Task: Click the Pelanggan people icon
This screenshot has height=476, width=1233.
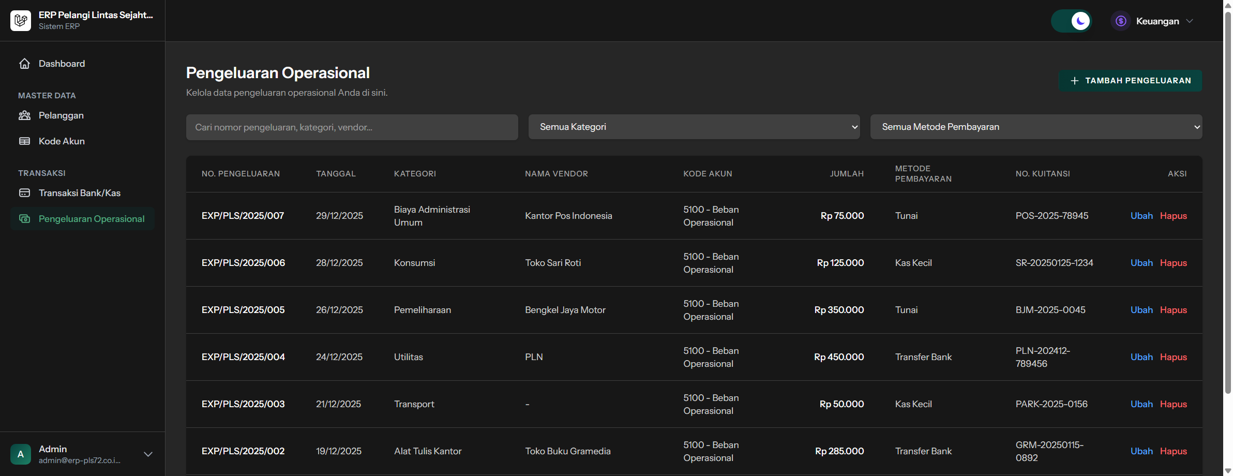Action: click(24, 115)
